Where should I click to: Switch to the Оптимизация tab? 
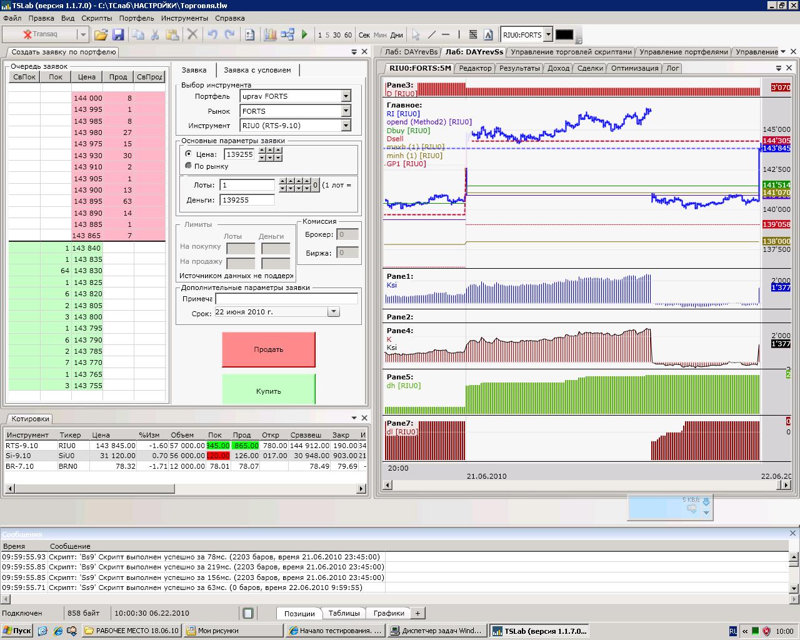pyautogui.click(x=634, y=68)
